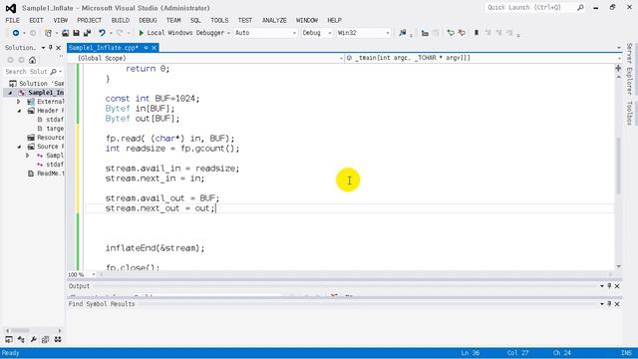Close the Solution Explorer panel

click(x=58, y=48)
